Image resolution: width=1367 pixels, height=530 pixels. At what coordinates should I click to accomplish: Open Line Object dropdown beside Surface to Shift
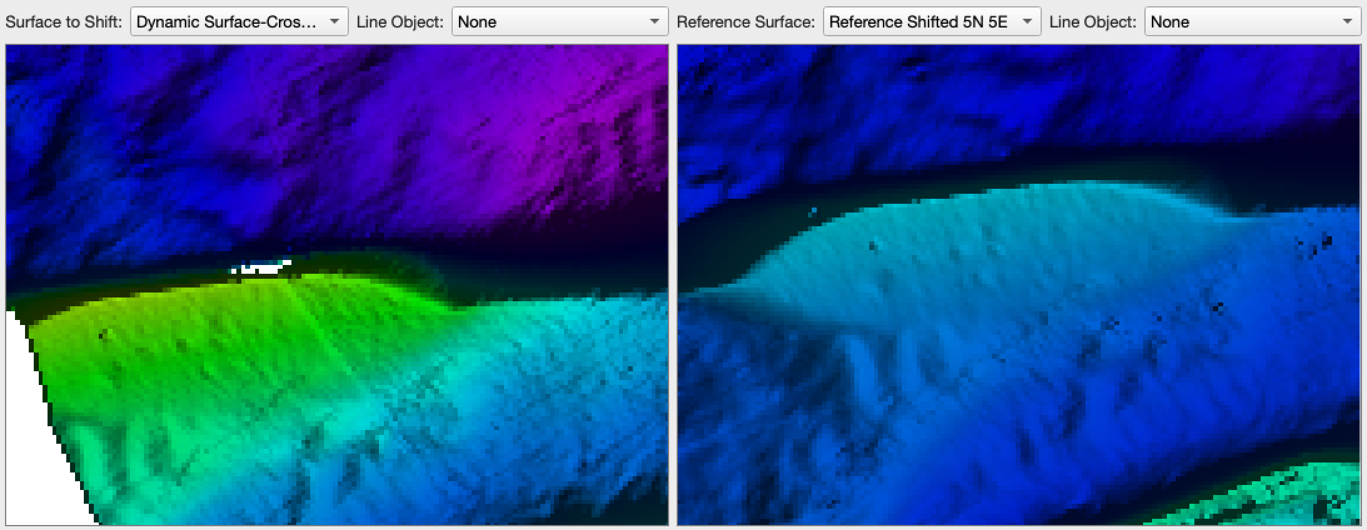[x=560, y=22]
